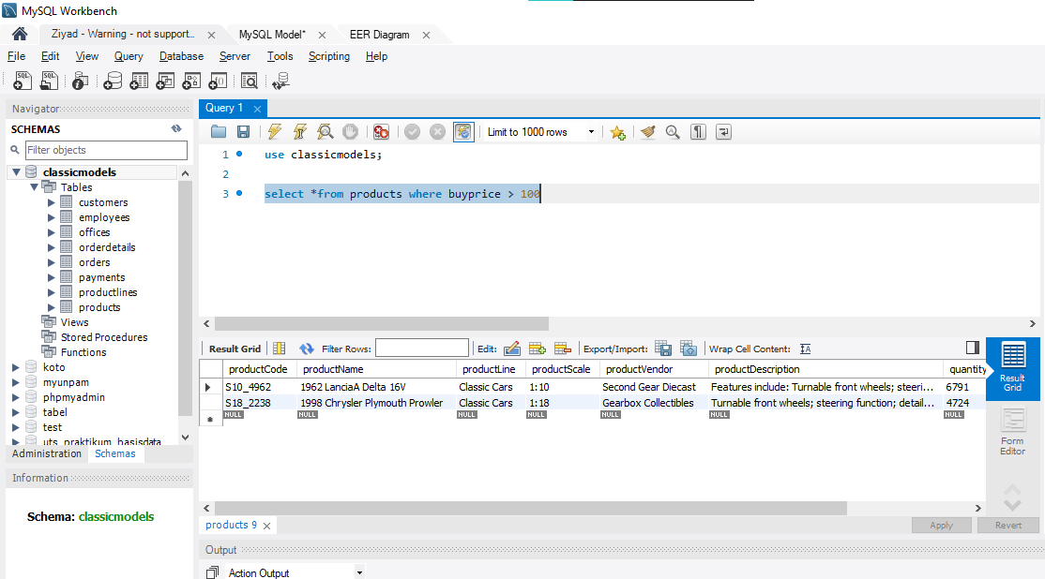1045x579 pixels.
Task: Expand the products table node
Action: [x=52, y=307]
